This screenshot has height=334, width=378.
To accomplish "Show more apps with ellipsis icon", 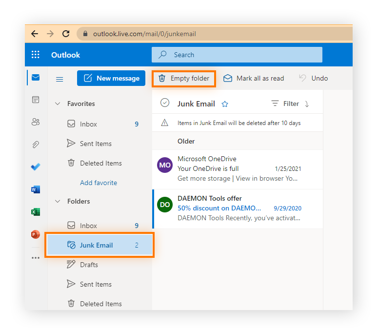I will [36, 258].
